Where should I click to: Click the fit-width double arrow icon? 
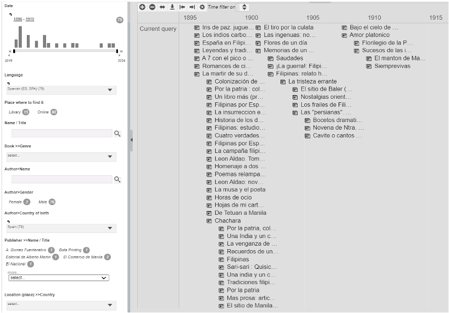click(x=162, y=7)
